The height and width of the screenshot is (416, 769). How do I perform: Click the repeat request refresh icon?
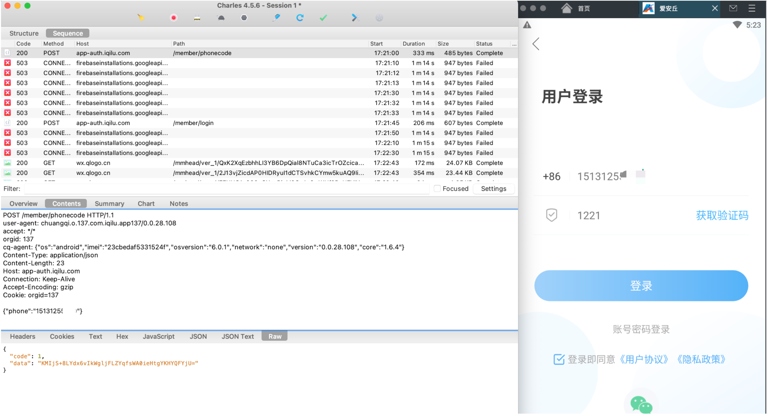pyautogui.click(x=300, y=18)
